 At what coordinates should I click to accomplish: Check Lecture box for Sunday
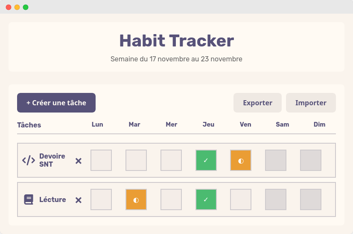311,199
